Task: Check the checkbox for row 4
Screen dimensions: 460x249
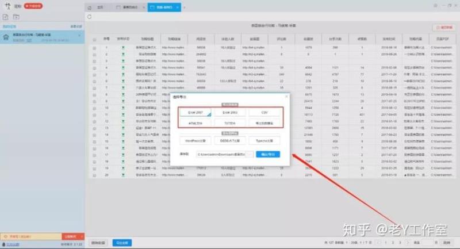Action: pyautogui.click(x=94, y=67)
